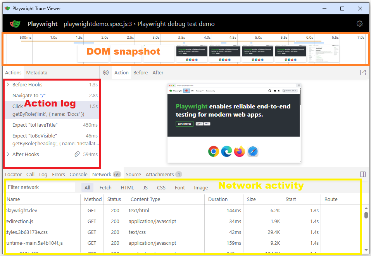Click the pick locator target icon

tap(106, 72)
